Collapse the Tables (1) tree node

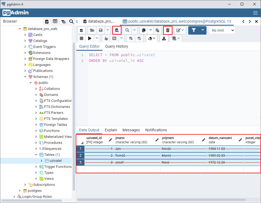tap(36, 155)
